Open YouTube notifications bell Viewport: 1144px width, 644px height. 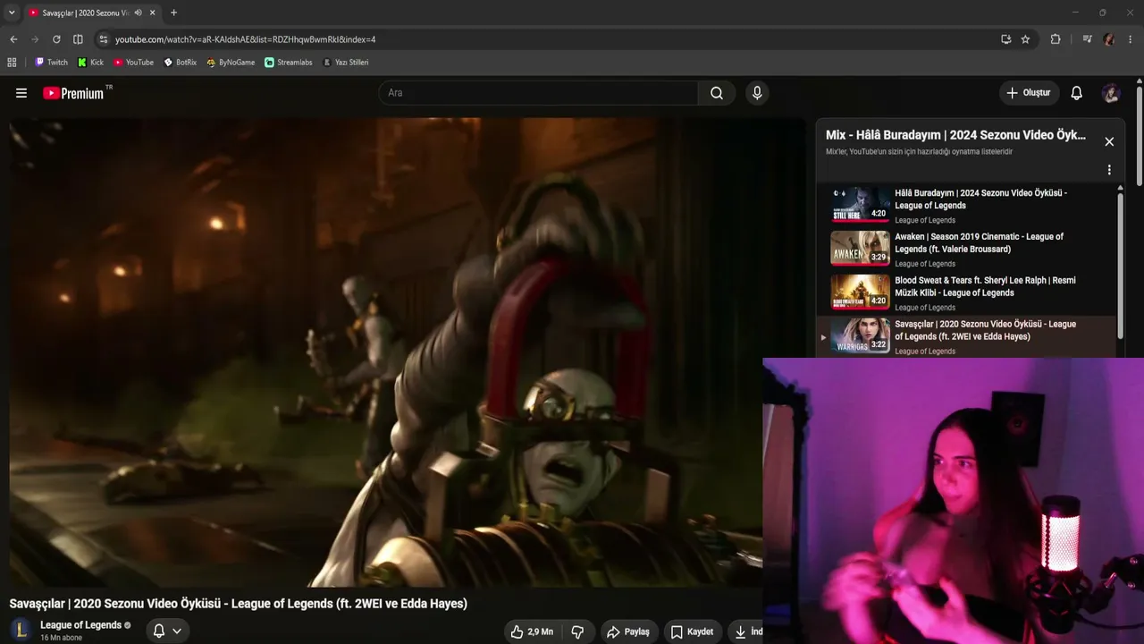[1077, 93]
